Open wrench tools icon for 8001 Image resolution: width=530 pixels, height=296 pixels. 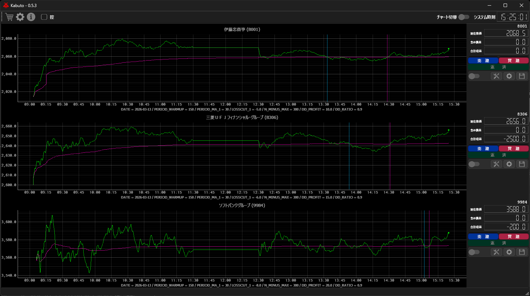[496, 76]
